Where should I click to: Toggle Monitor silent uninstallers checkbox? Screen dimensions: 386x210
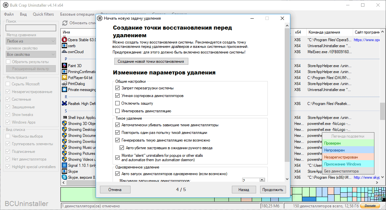point(117,157)
